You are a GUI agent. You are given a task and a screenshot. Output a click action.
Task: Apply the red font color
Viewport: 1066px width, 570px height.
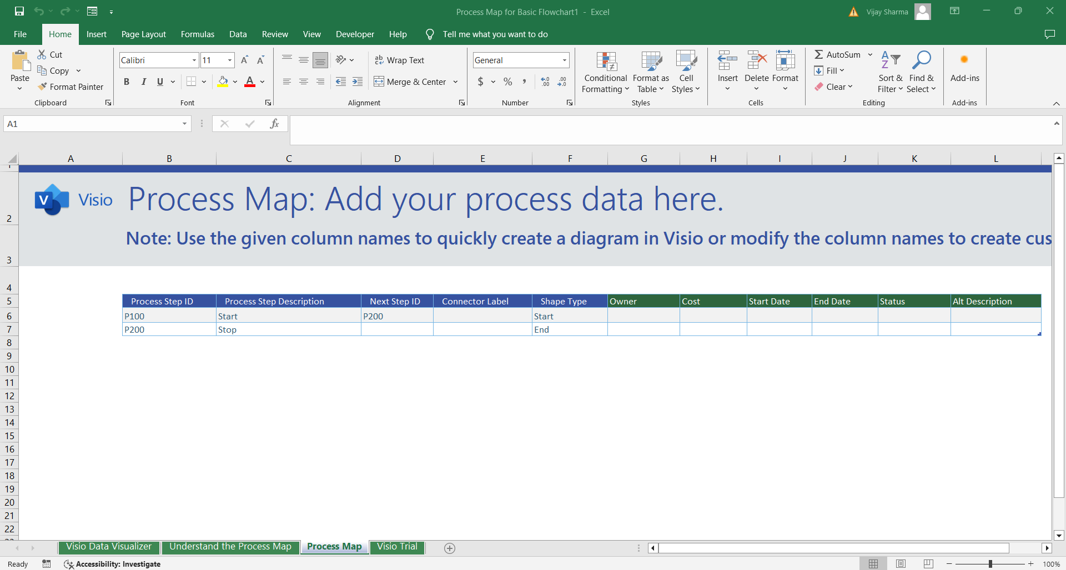(250, 82)
